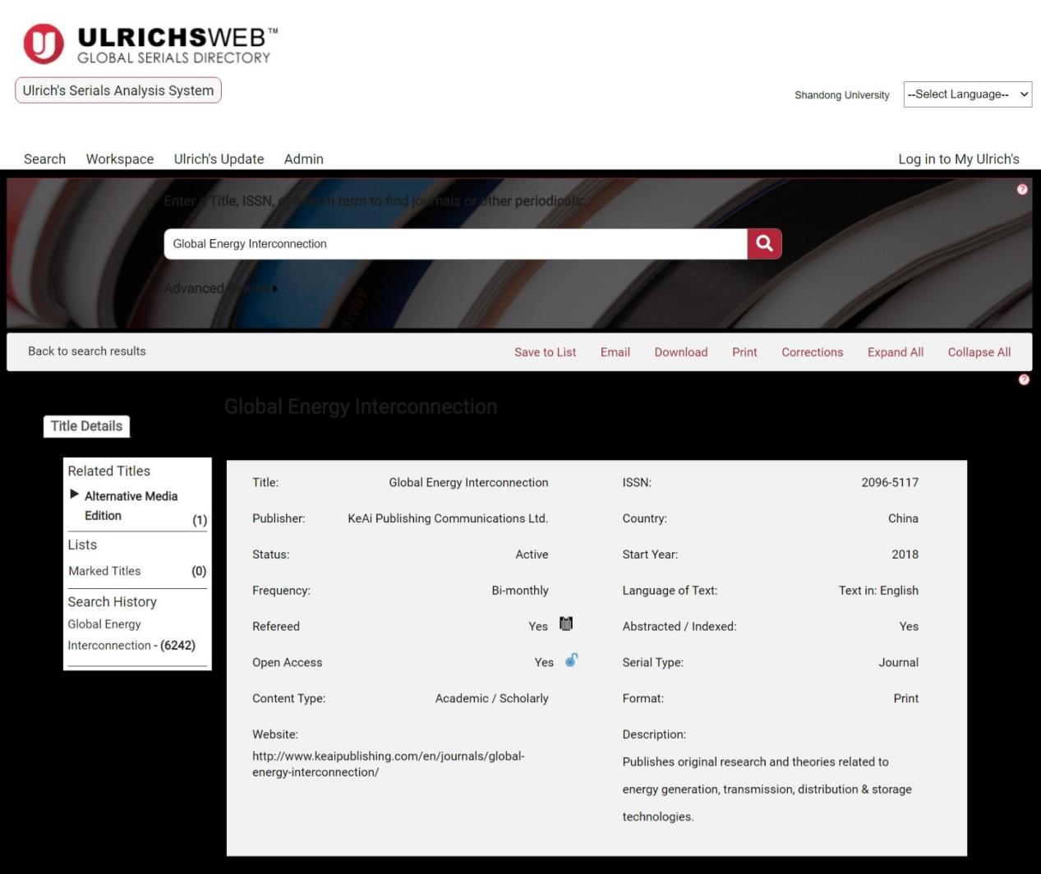Click the Start Year value 2018

pos(905,554)
